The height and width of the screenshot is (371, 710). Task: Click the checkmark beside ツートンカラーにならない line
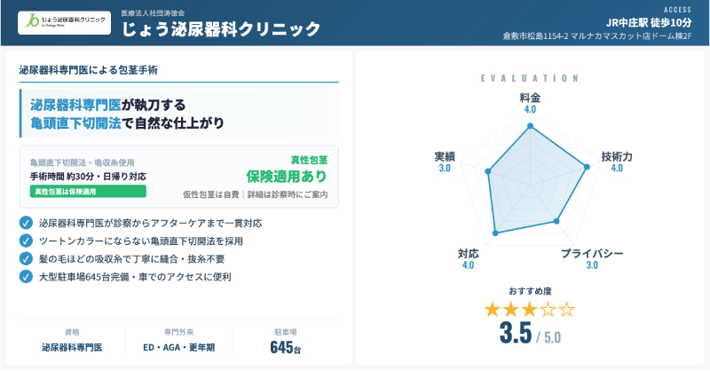[x=26, y=241]
